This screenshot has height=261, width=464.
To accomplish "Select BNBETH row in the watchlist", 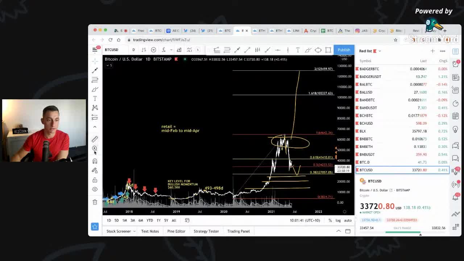I will click(x=402, y=146).
